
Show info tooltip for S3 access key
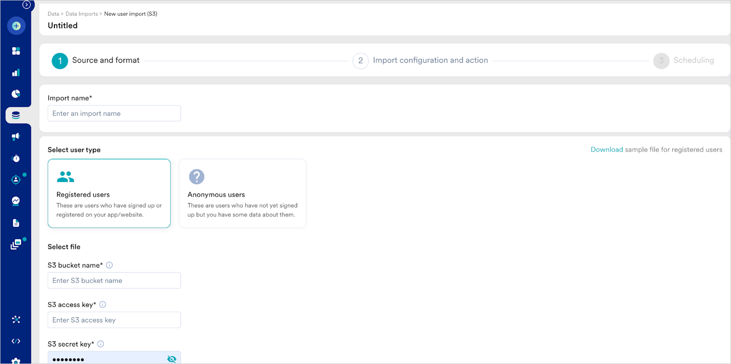[103, 305]
